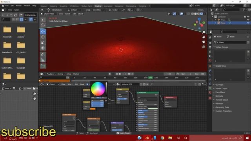Open Chrome from the Windows taskbar
This screenshot has width=251, height=141.
(162, 138)
